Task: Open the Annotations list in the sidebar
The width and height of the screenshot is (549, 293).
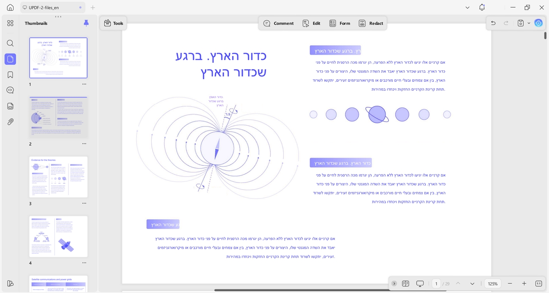Action: tap(10, 91)
